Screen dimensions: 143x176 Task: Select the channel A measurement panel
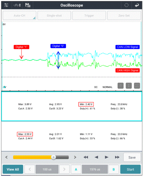(72, 106)
